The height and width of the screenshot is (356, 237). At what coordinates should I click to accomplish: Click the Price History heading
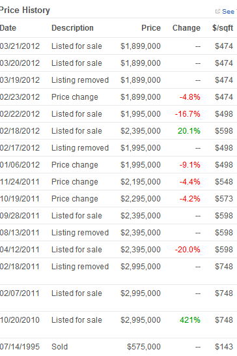[25, 10]
